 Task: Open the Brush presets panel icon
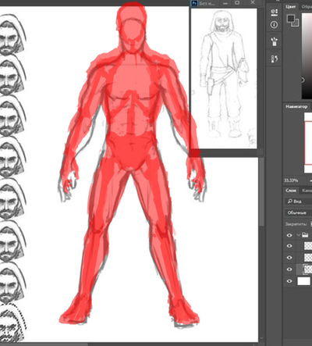[274, 41]
